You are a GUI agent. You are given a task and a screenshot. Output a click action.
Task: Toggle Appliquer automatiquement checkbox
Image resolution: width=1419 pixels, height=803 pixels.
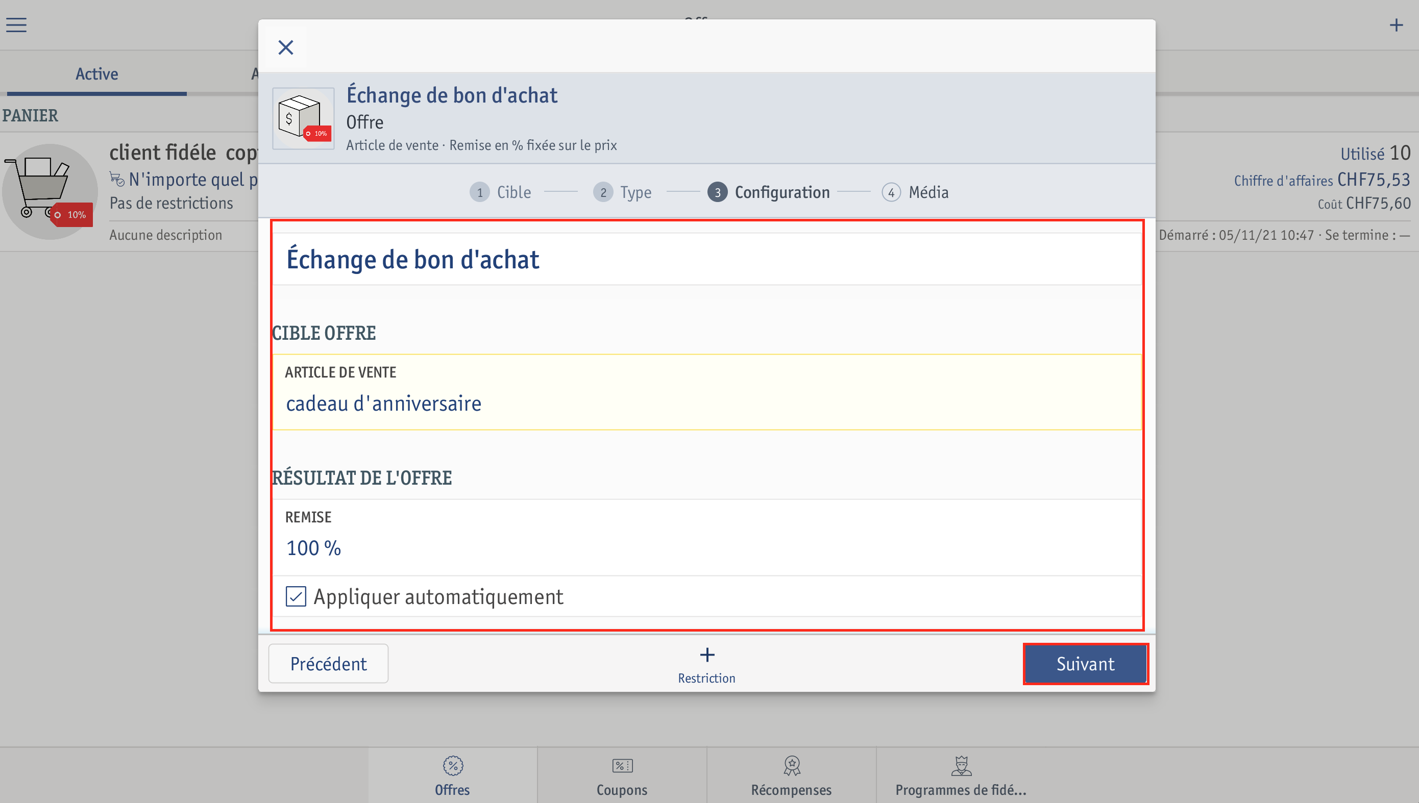296,596
